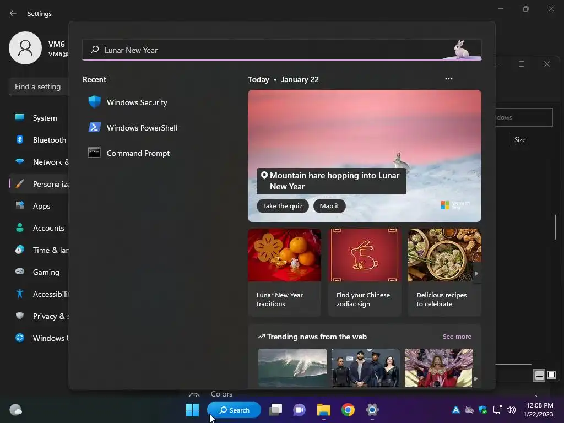
Task: Open the clock showing 12:08 PM
Action: click(x=538, y=410)
